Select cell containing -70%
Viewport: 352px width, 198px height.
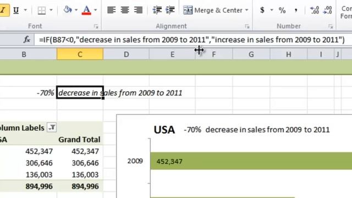[x=28, y=92]
